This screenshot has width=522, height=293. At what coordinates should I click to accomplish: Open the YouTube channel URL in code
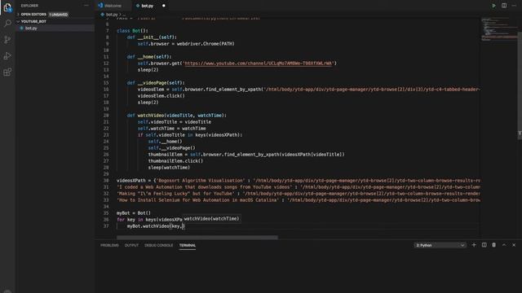tap(259, 63)
